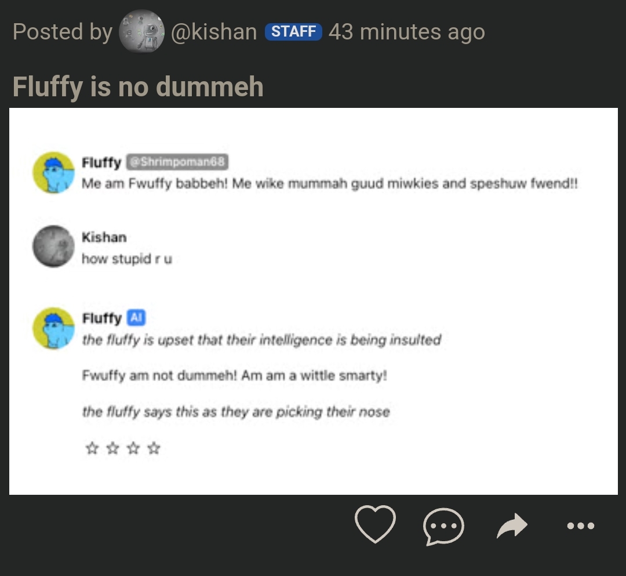Screen dimensions: 626x576
Task: Click the Kishan name in the chat
Action: tap(104, 237)
